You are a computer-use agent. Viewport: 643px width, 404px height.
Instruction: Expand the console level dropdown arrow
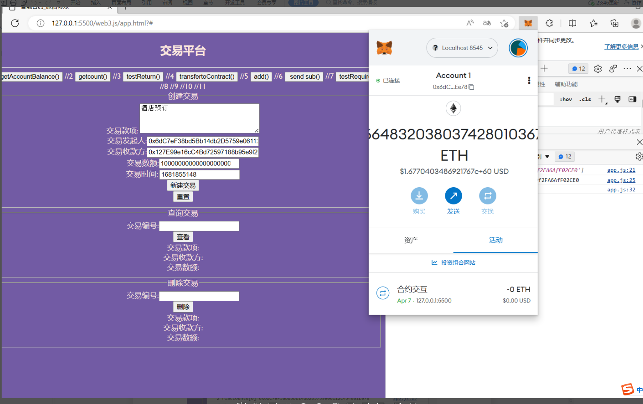(547, 157)
